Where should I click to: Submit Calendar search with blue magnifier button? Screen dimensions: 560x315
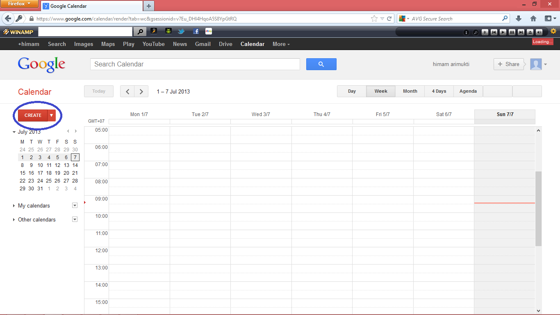pyautogui.click(x=321, y=64)
